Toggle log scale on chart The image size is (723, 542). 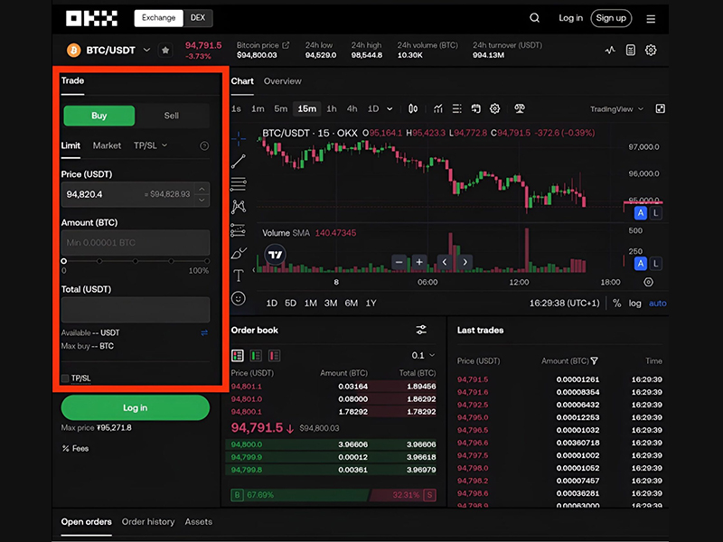coord(635,304)
